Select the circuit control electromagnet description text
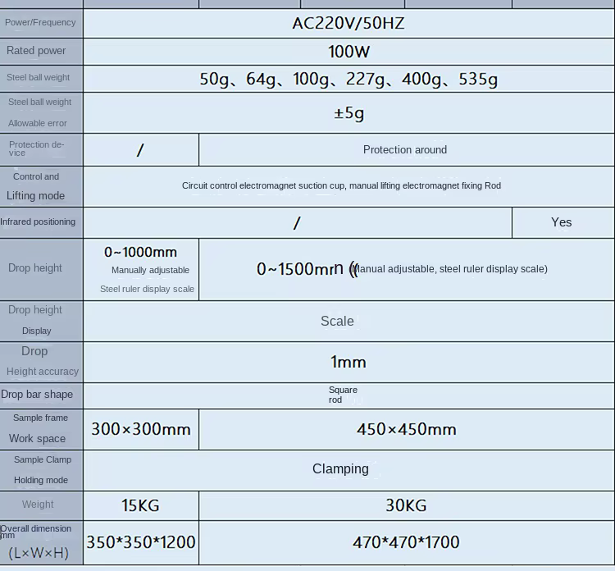This screenshot has height=571, width=615. (341, 186)
